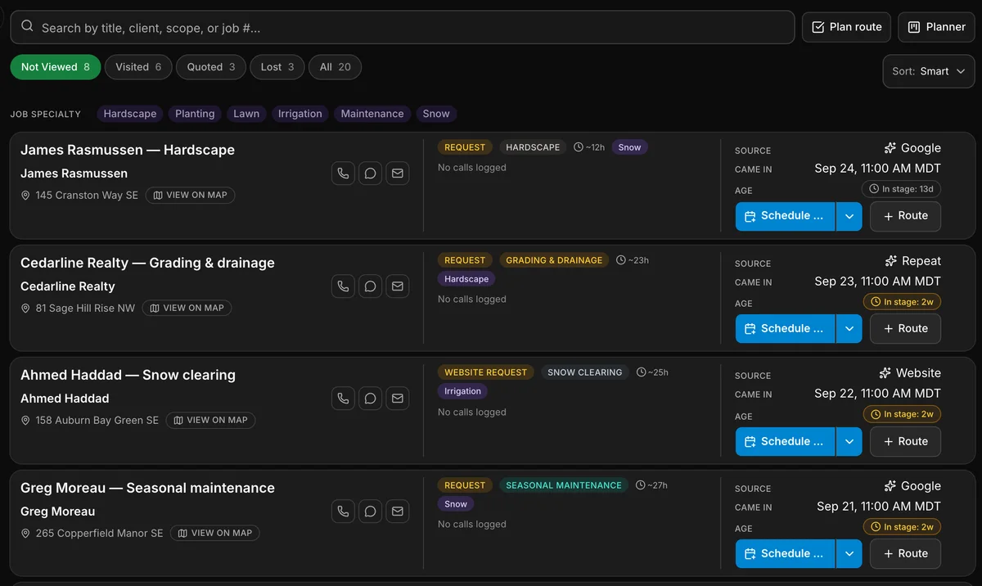
Task: Open chat icon for Greg Moreau
Action: click(x=370, y=512)
